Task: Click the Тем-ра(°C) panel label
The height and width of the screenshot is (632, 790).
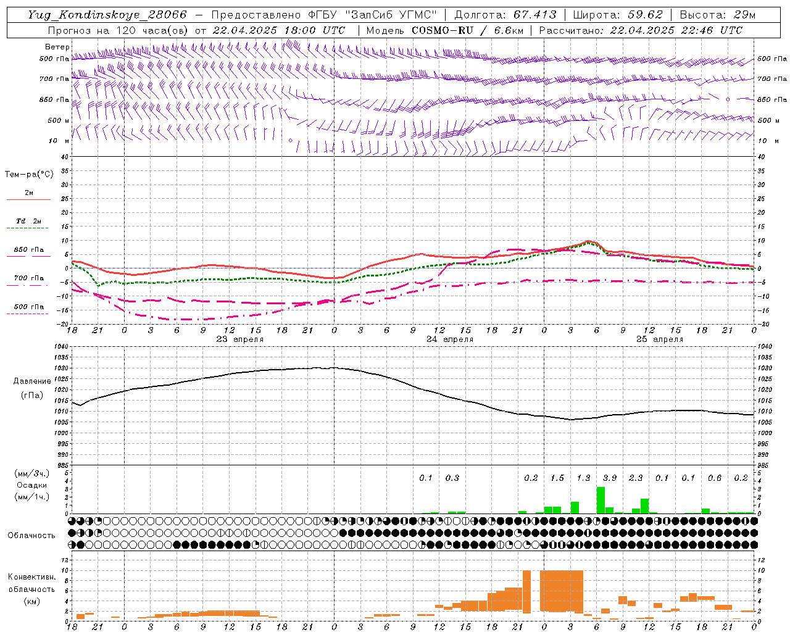Action: 29,175
